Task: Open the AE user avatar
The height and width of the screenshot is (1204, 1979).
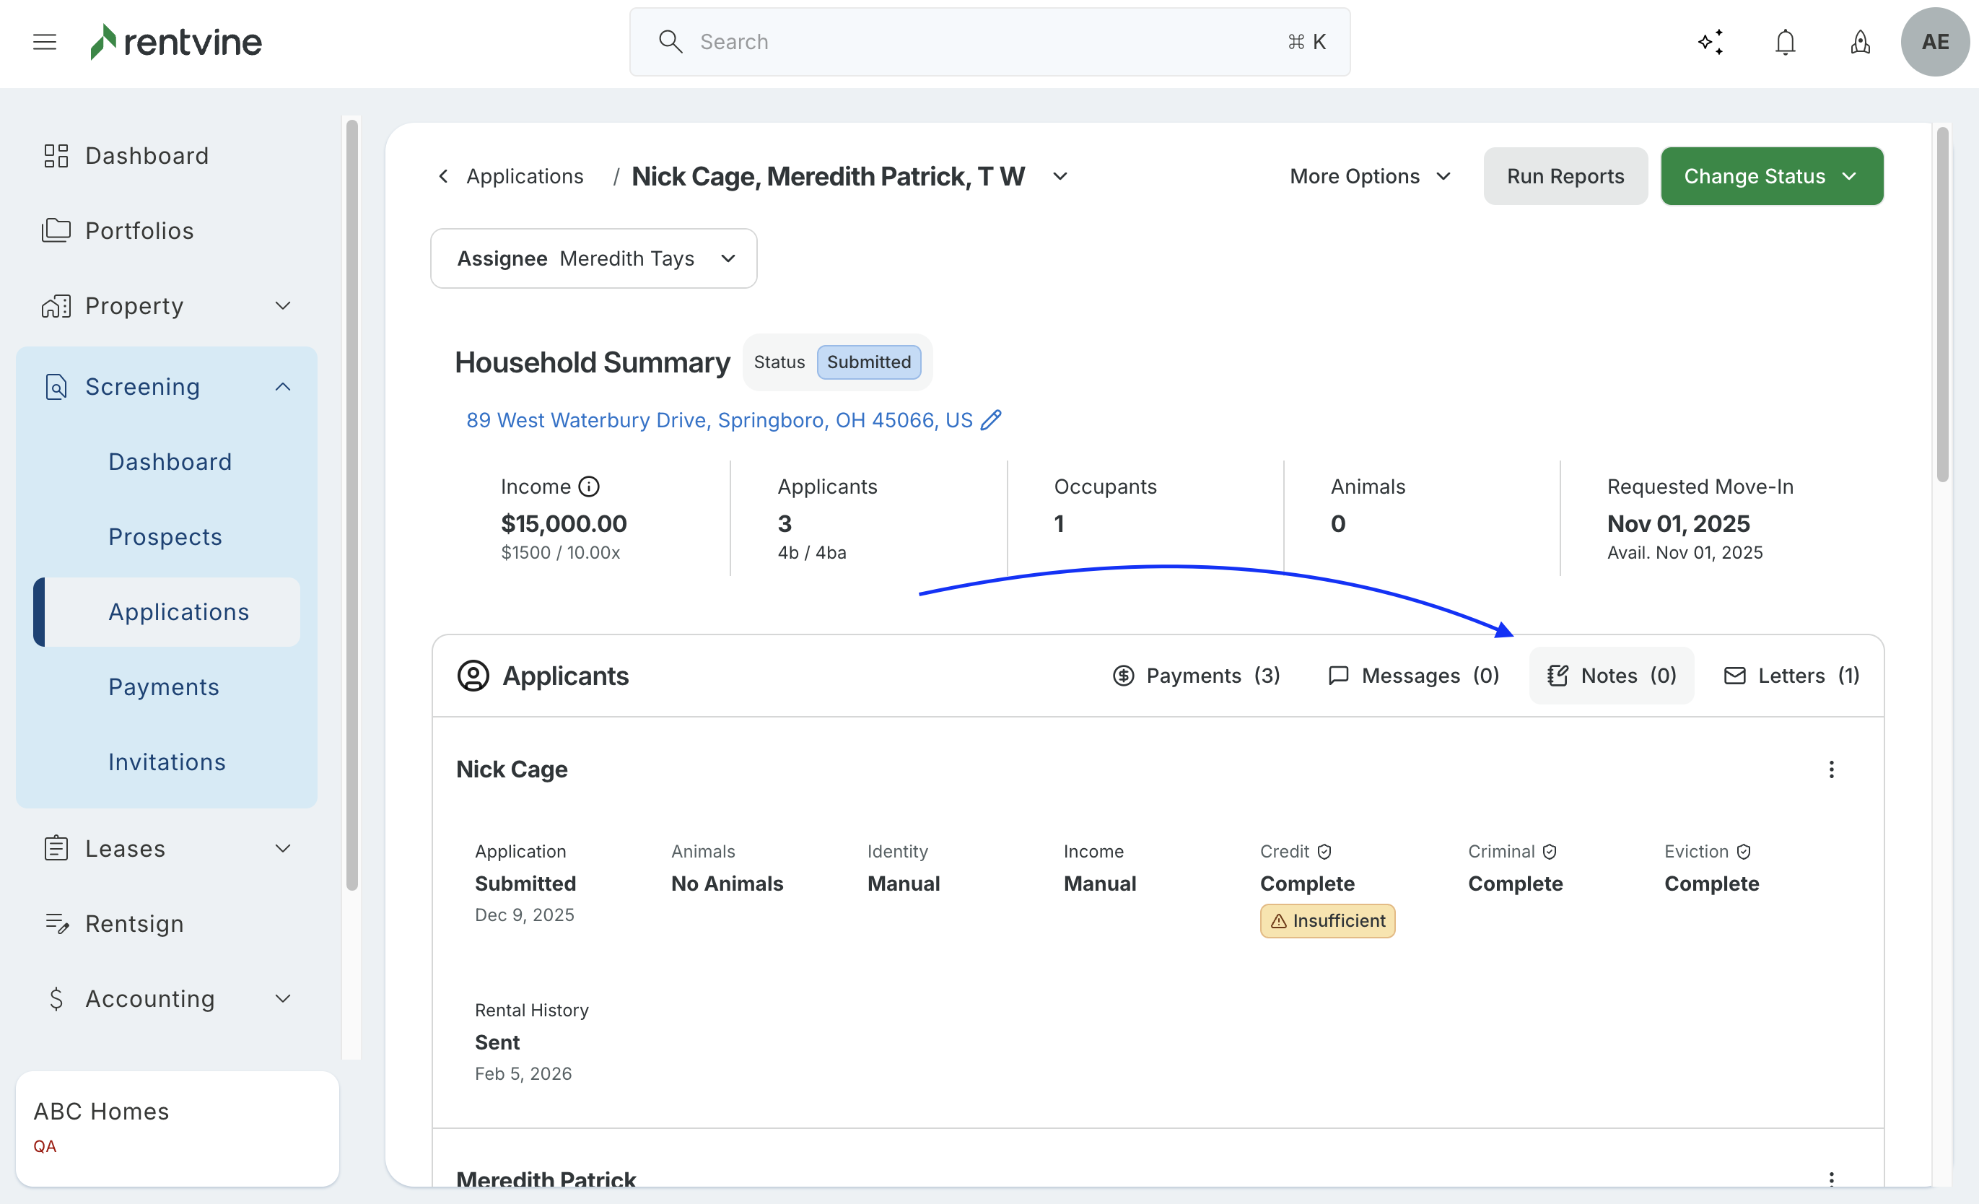Action: pos(1934,42)
